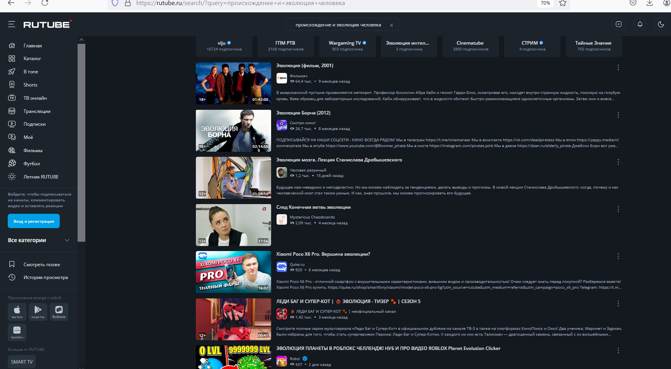Image resolution: width=671 pixels, height=369 pixels.
Task: Open the Cinematube channel card
Action: pos(470,46)
